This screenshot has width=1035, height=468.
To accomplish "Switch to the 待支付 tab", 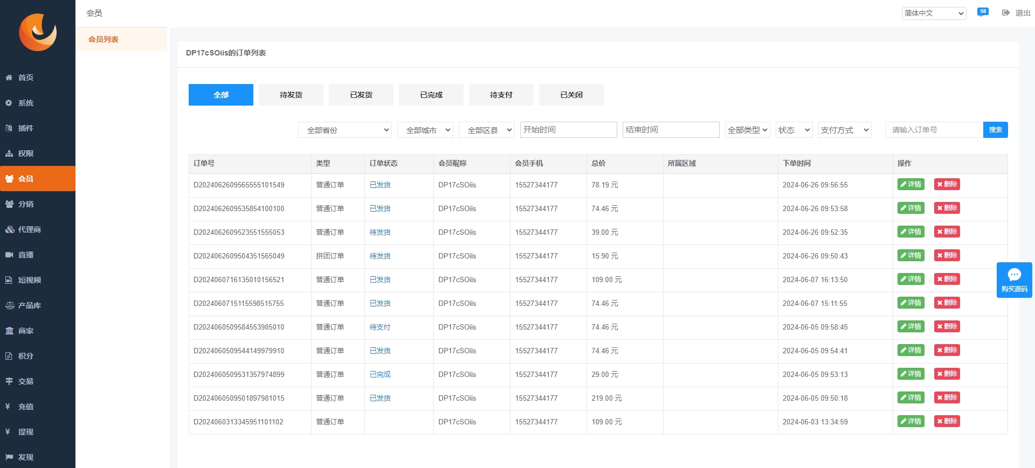I will [x=501, y=95].
